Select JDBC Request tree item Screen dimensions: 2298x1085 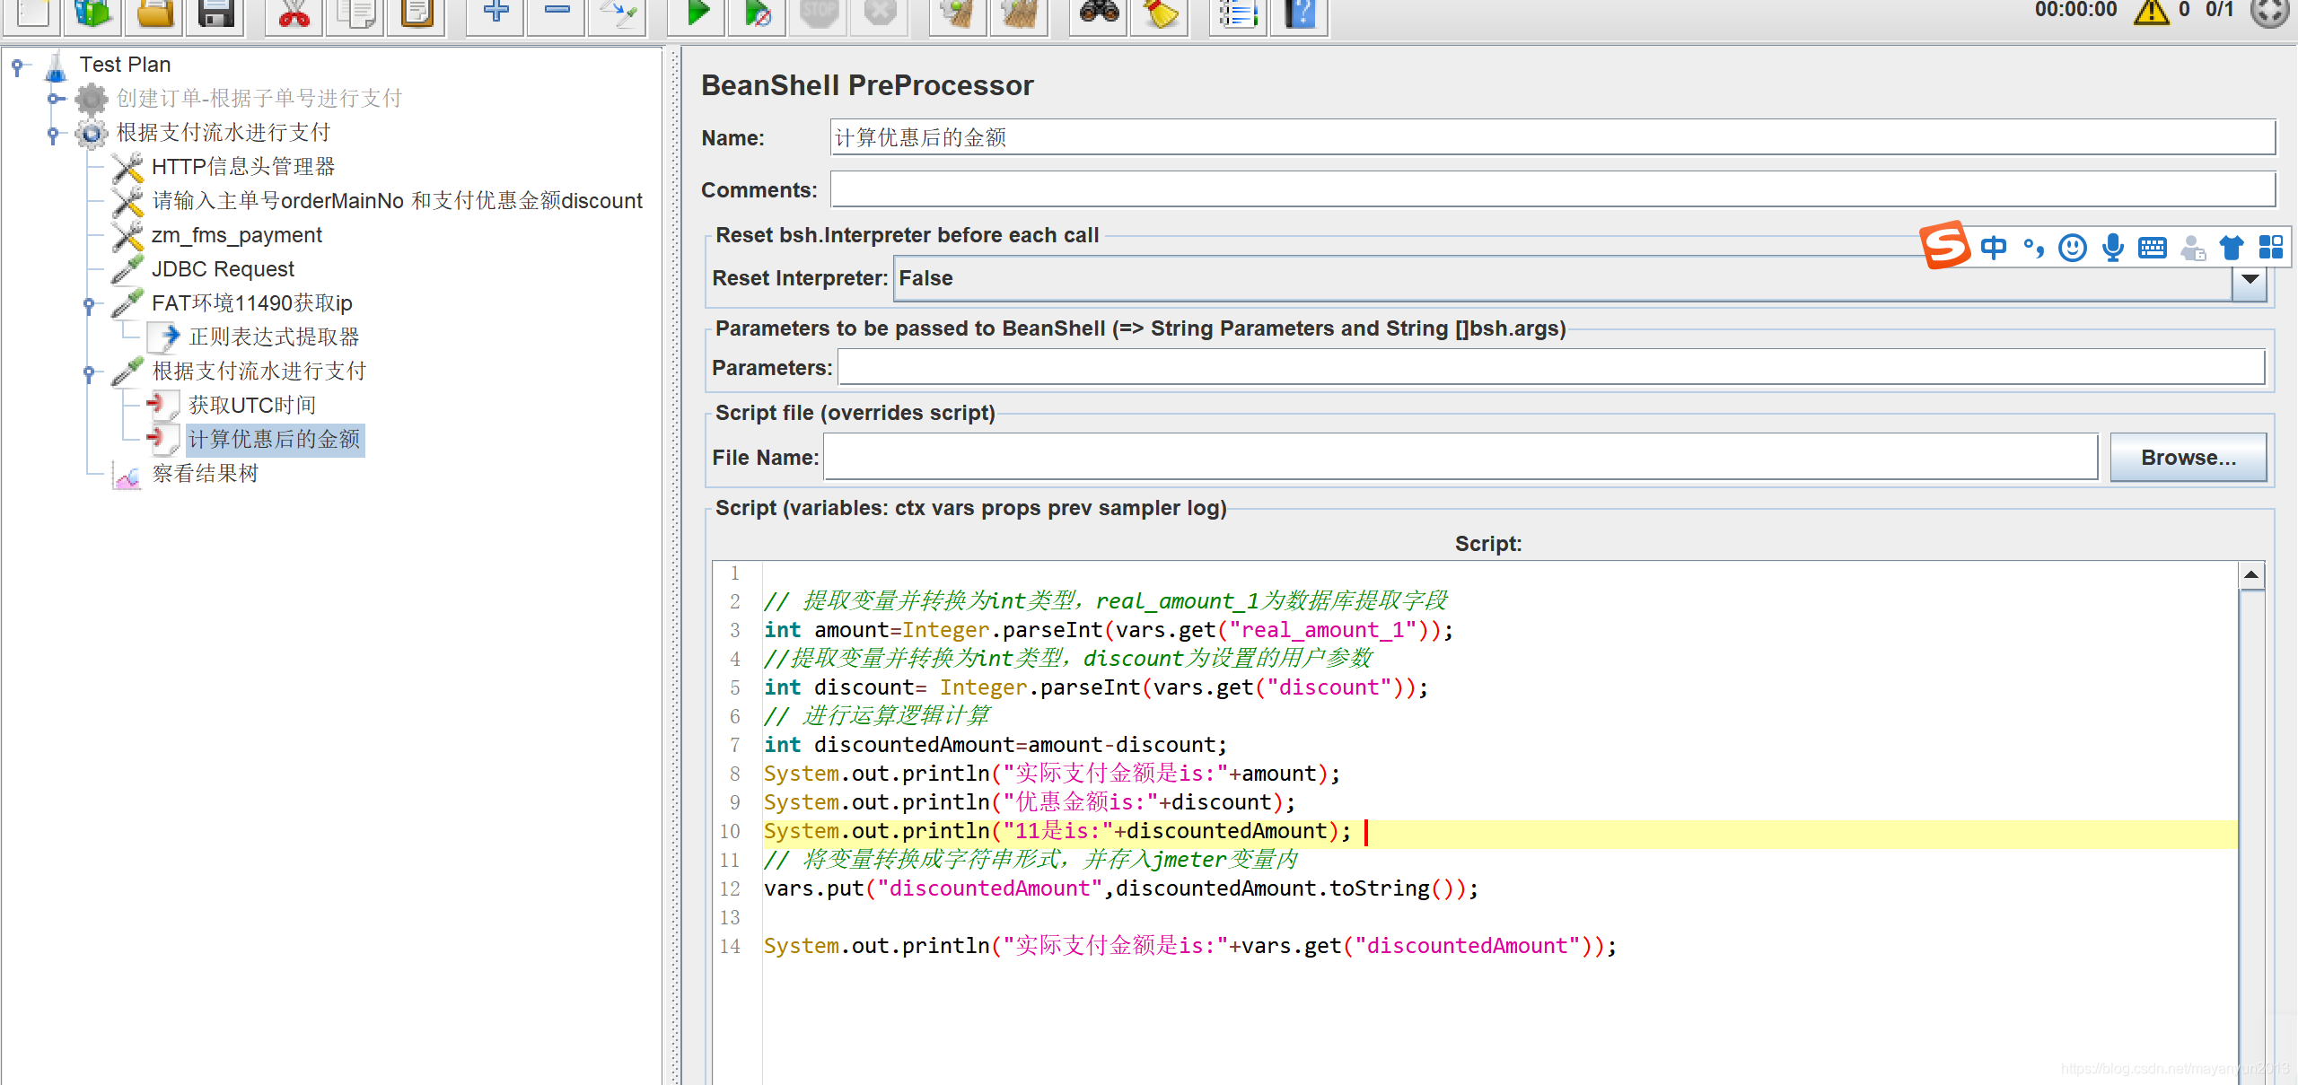[223, 269]
